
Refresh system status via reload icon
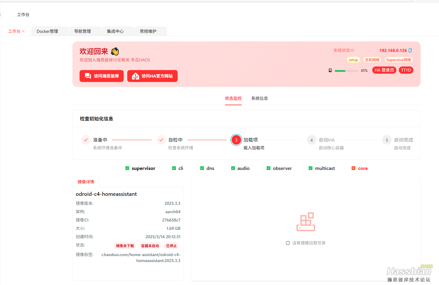(352, 50)
